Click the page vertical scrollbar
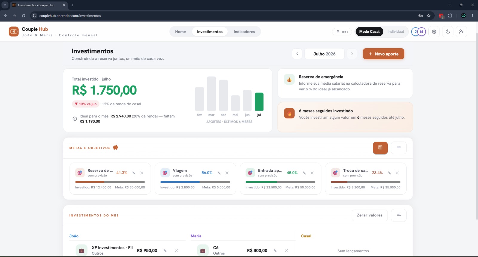The image size is (478, 257). pyautogui.click(x=477, y=127)
